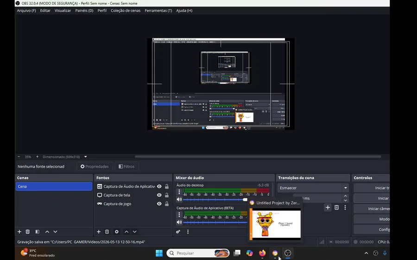Delete selected source with trash icon

click(x=107, y=232)
